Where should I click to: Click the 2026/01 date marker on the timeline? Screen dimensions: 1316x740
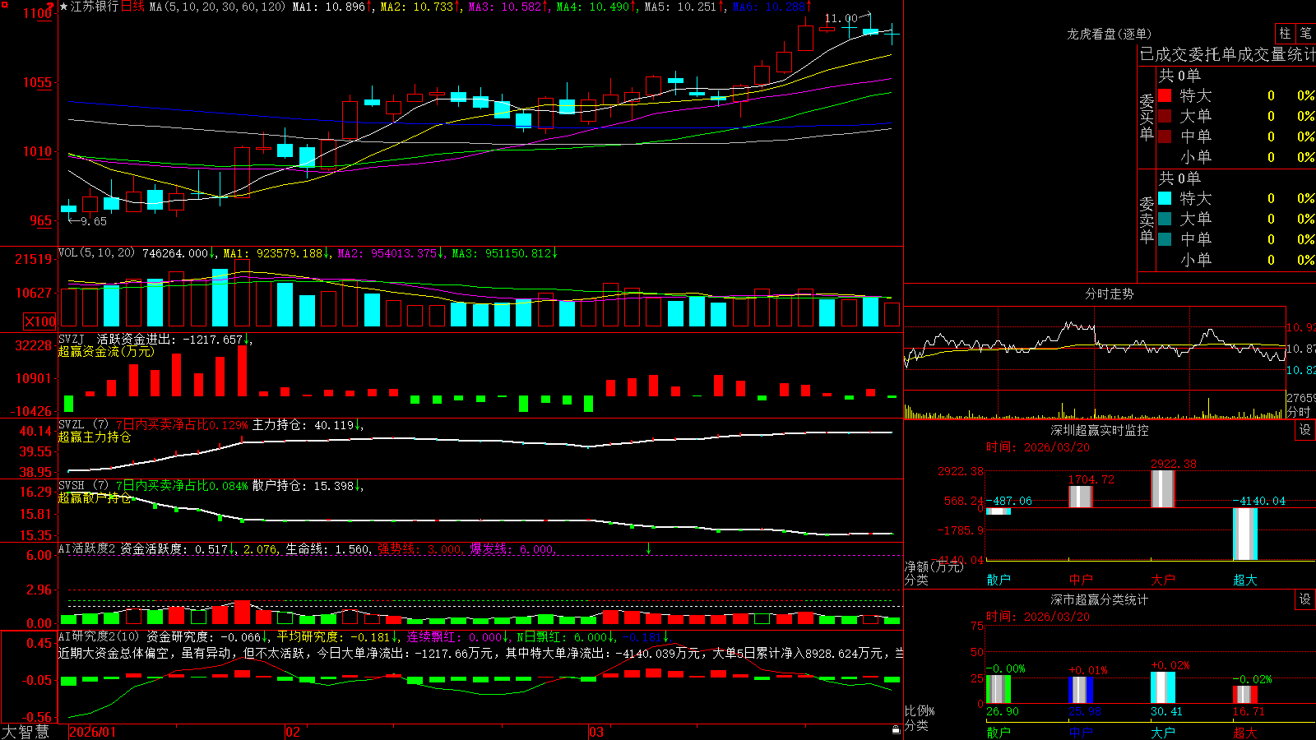[x=92, y=732]
